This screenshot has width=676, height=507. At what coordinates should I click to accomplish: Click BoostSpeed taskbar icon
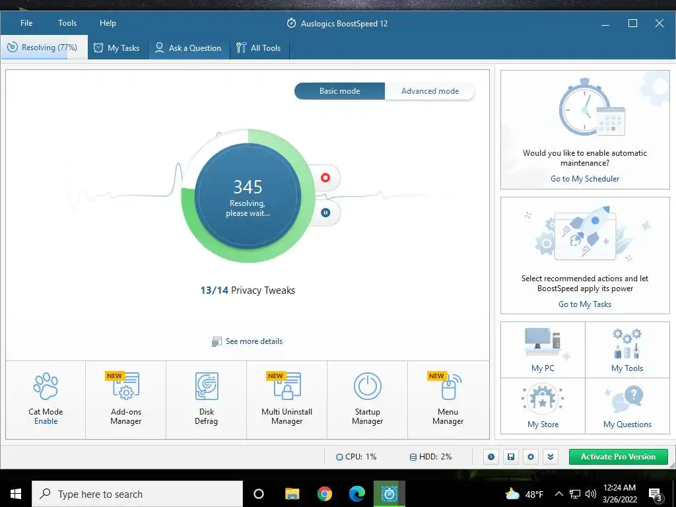pos(389,494)
